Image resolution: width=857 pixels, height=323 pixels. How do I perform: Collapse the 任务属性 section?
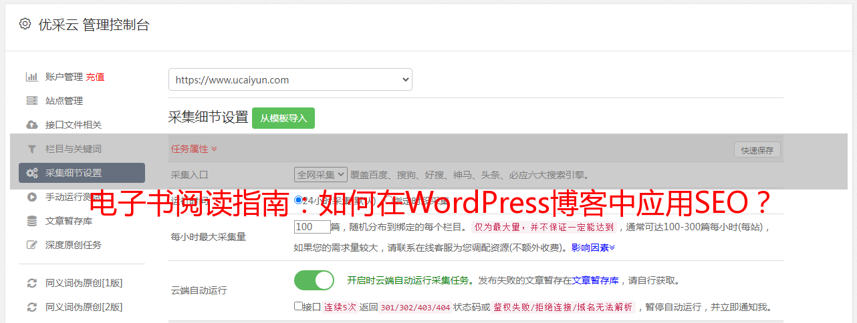point(194,149)
